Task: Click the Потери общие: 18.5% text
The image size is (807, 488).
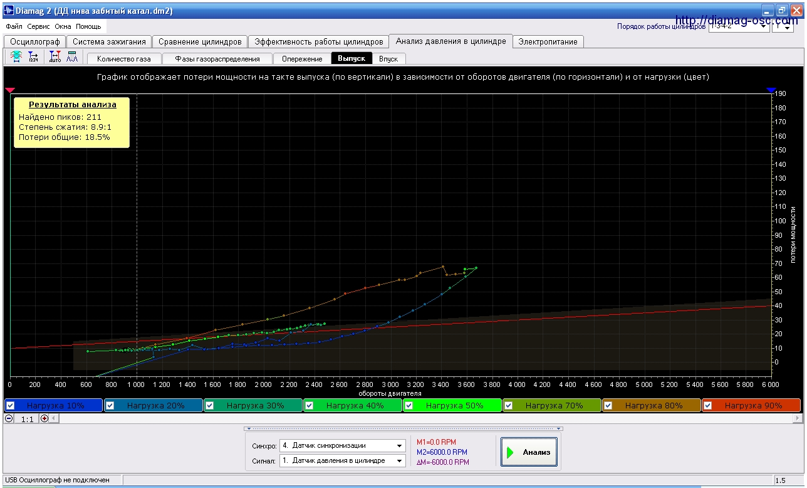Action: click(x=64, y=137)
